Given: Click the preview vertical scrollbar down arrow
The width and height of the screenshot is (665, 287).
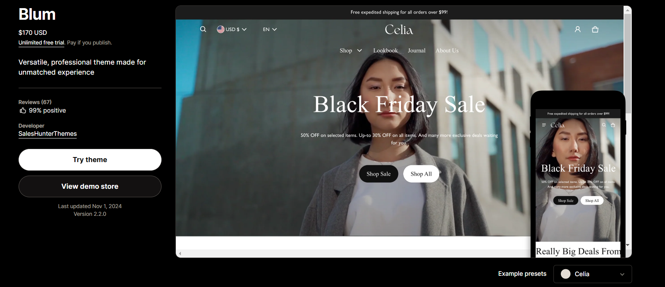Looking at the screenshot, I should (627, 245).
